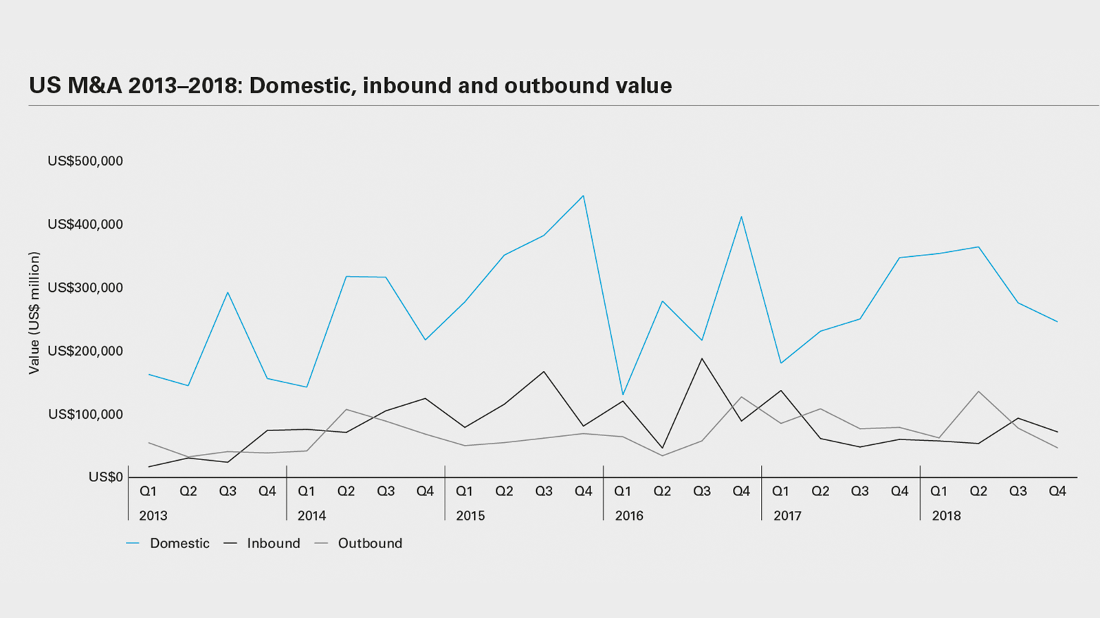
Task: Select the chart title heading text
Action: click(350, 85)
